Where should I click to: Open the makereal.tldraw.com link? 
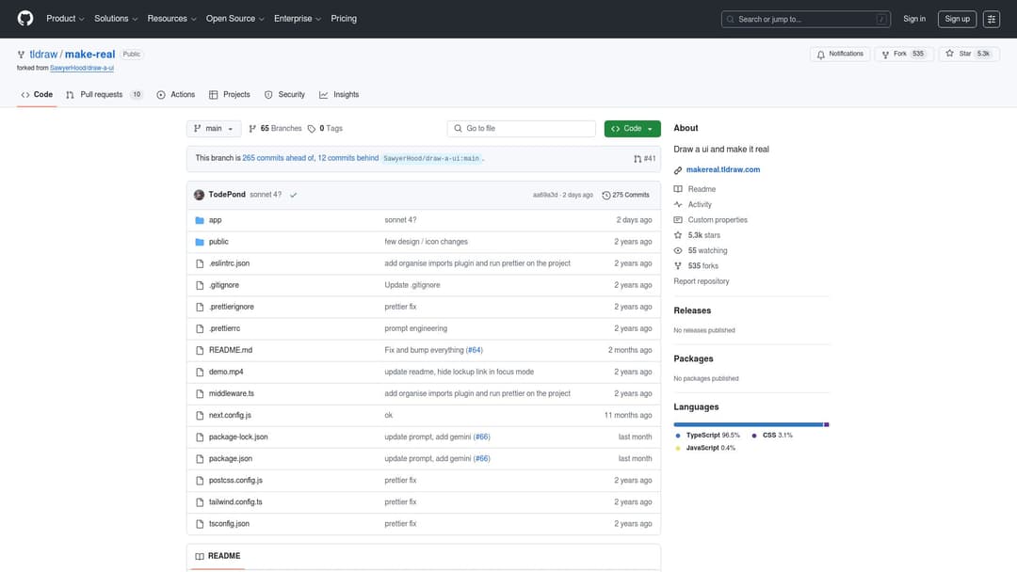click(x=722, y=169)
